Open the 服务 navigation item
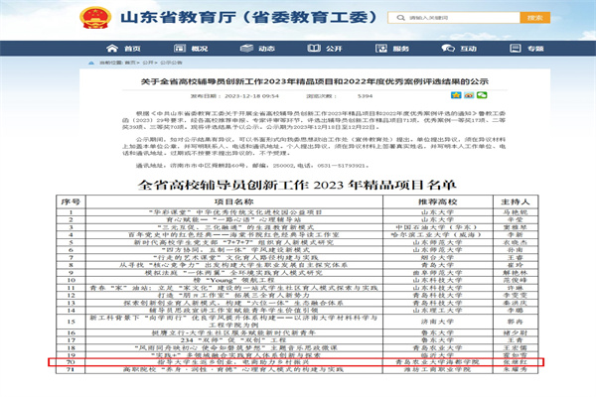The height and width of the screenshot is (397, 596). [400, 49]
